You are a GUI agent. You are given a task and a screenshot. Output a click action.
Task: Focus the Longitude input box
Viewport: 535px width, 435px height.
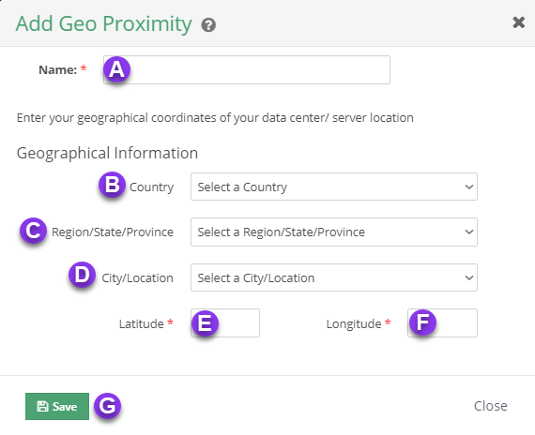click(442, 323)
